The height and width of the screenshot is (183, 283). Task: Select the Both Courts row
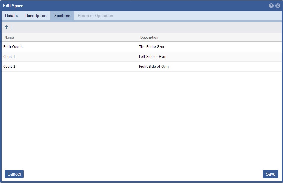point(13,47)
